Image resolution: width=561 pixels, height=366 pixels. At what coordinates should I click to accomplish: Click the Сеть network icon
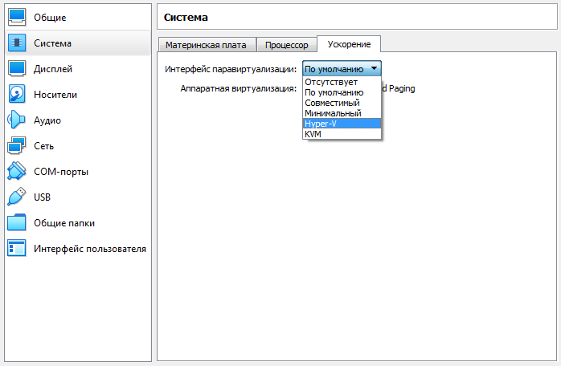17,145
